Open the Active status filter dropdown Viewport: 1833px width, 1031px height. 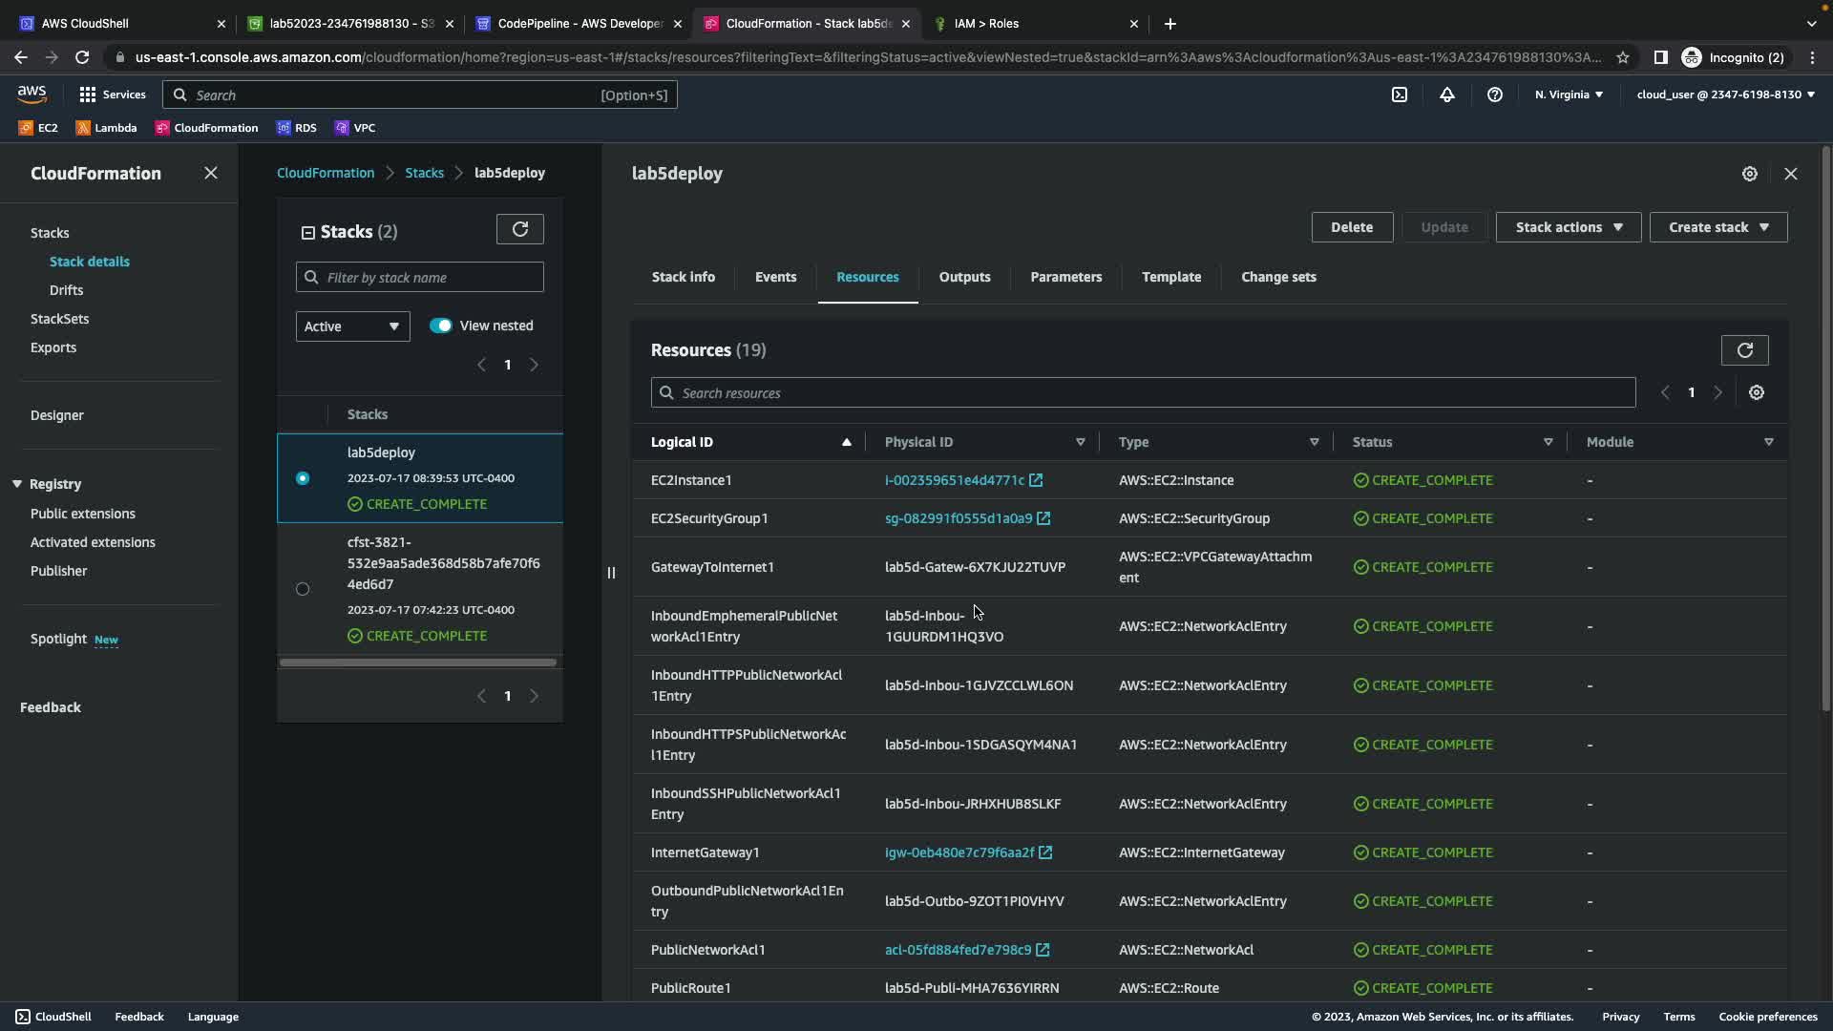(352, 326)
